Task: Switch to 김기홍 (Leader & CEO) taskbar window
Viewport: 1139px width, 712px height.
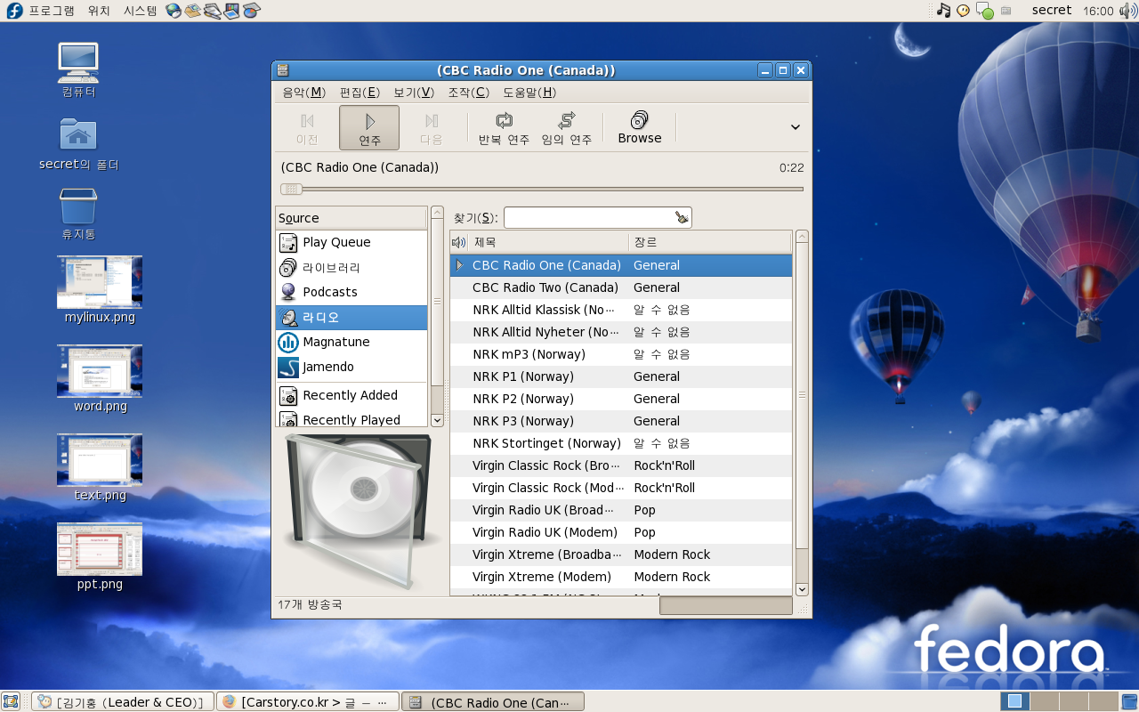Action: [123, 701]
